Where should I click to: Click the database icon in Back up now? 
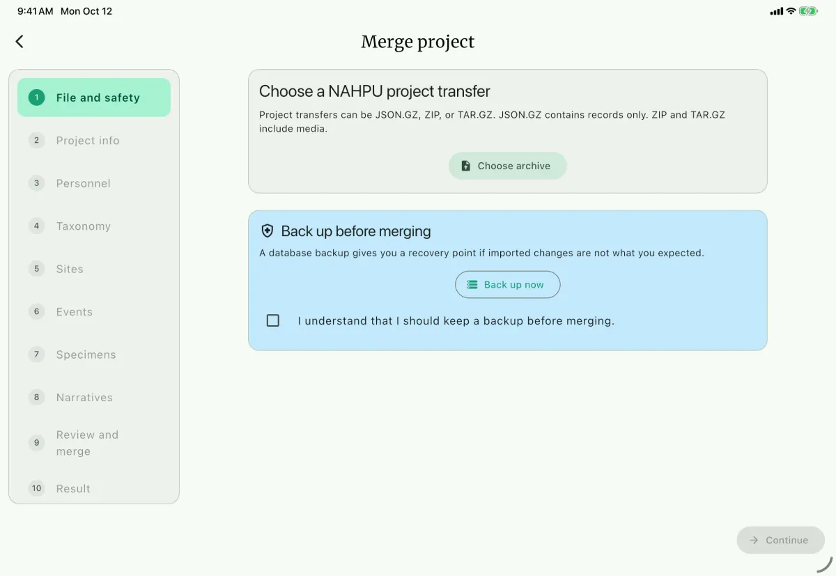[472, 285]
